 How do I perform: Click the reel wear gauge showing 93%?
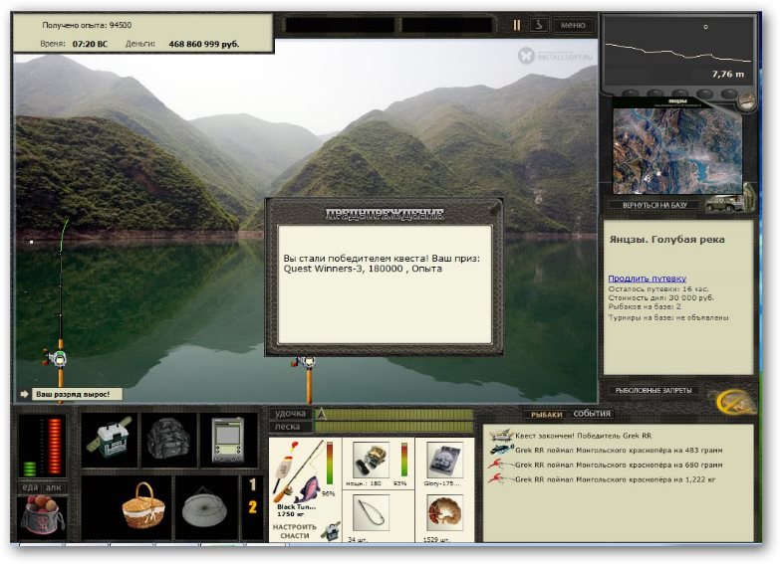coord(403,460)
